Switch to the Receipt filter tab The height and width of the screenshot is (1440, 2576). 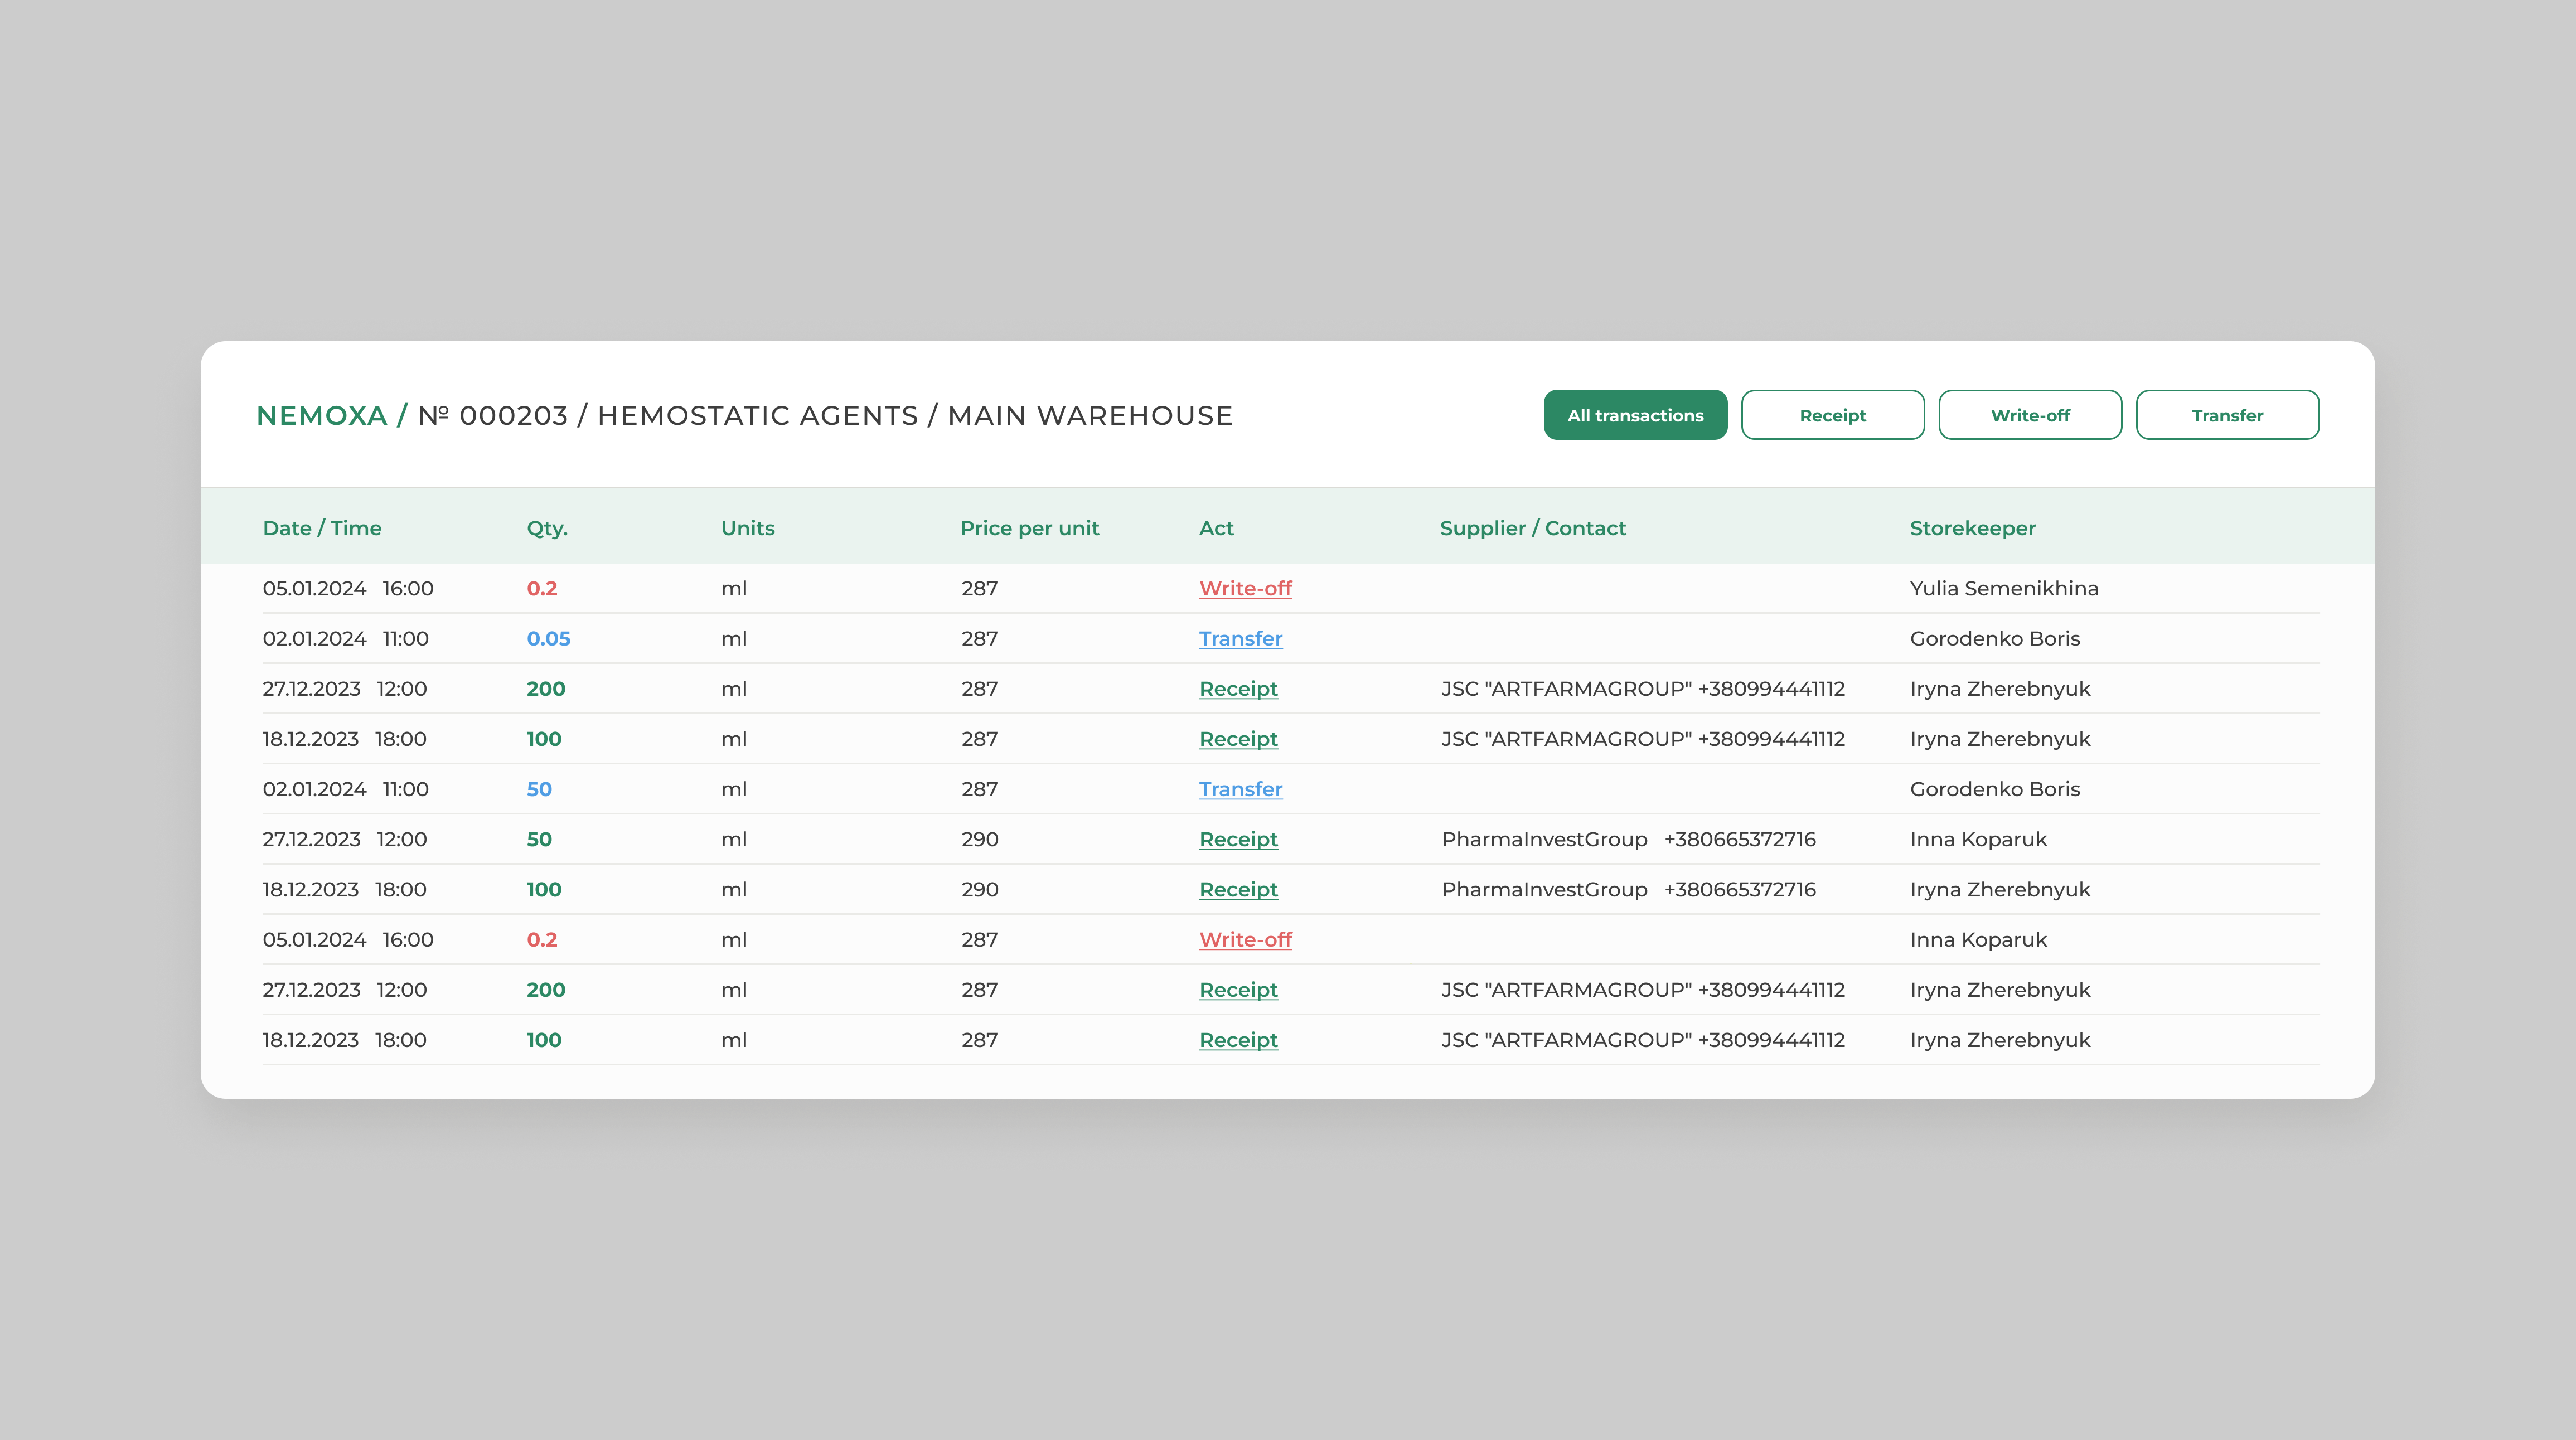[1832, 415]
